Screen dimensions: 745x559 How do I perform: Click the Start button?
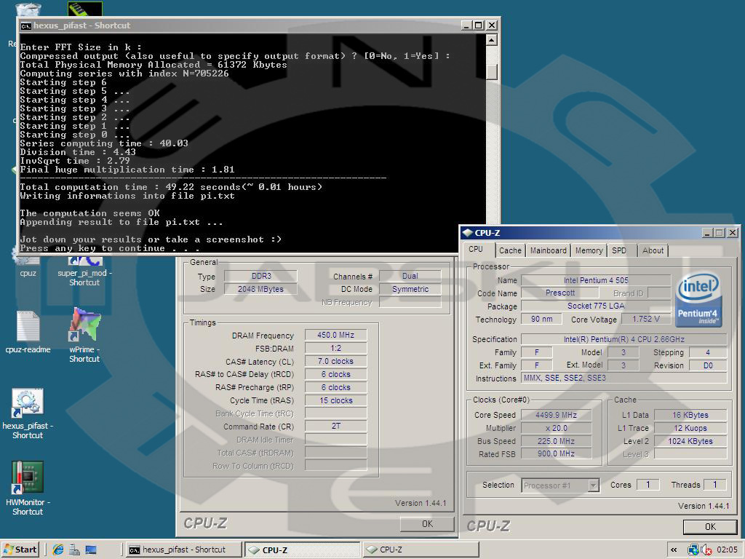pyautogui.click(x=20, y=550)
